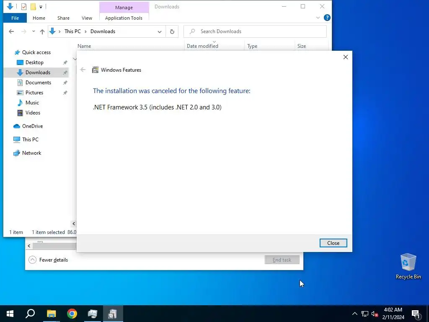Minimize the Downloads Explorer window
Viewport: 429px width, 322px height.
(x=284, y=7)
